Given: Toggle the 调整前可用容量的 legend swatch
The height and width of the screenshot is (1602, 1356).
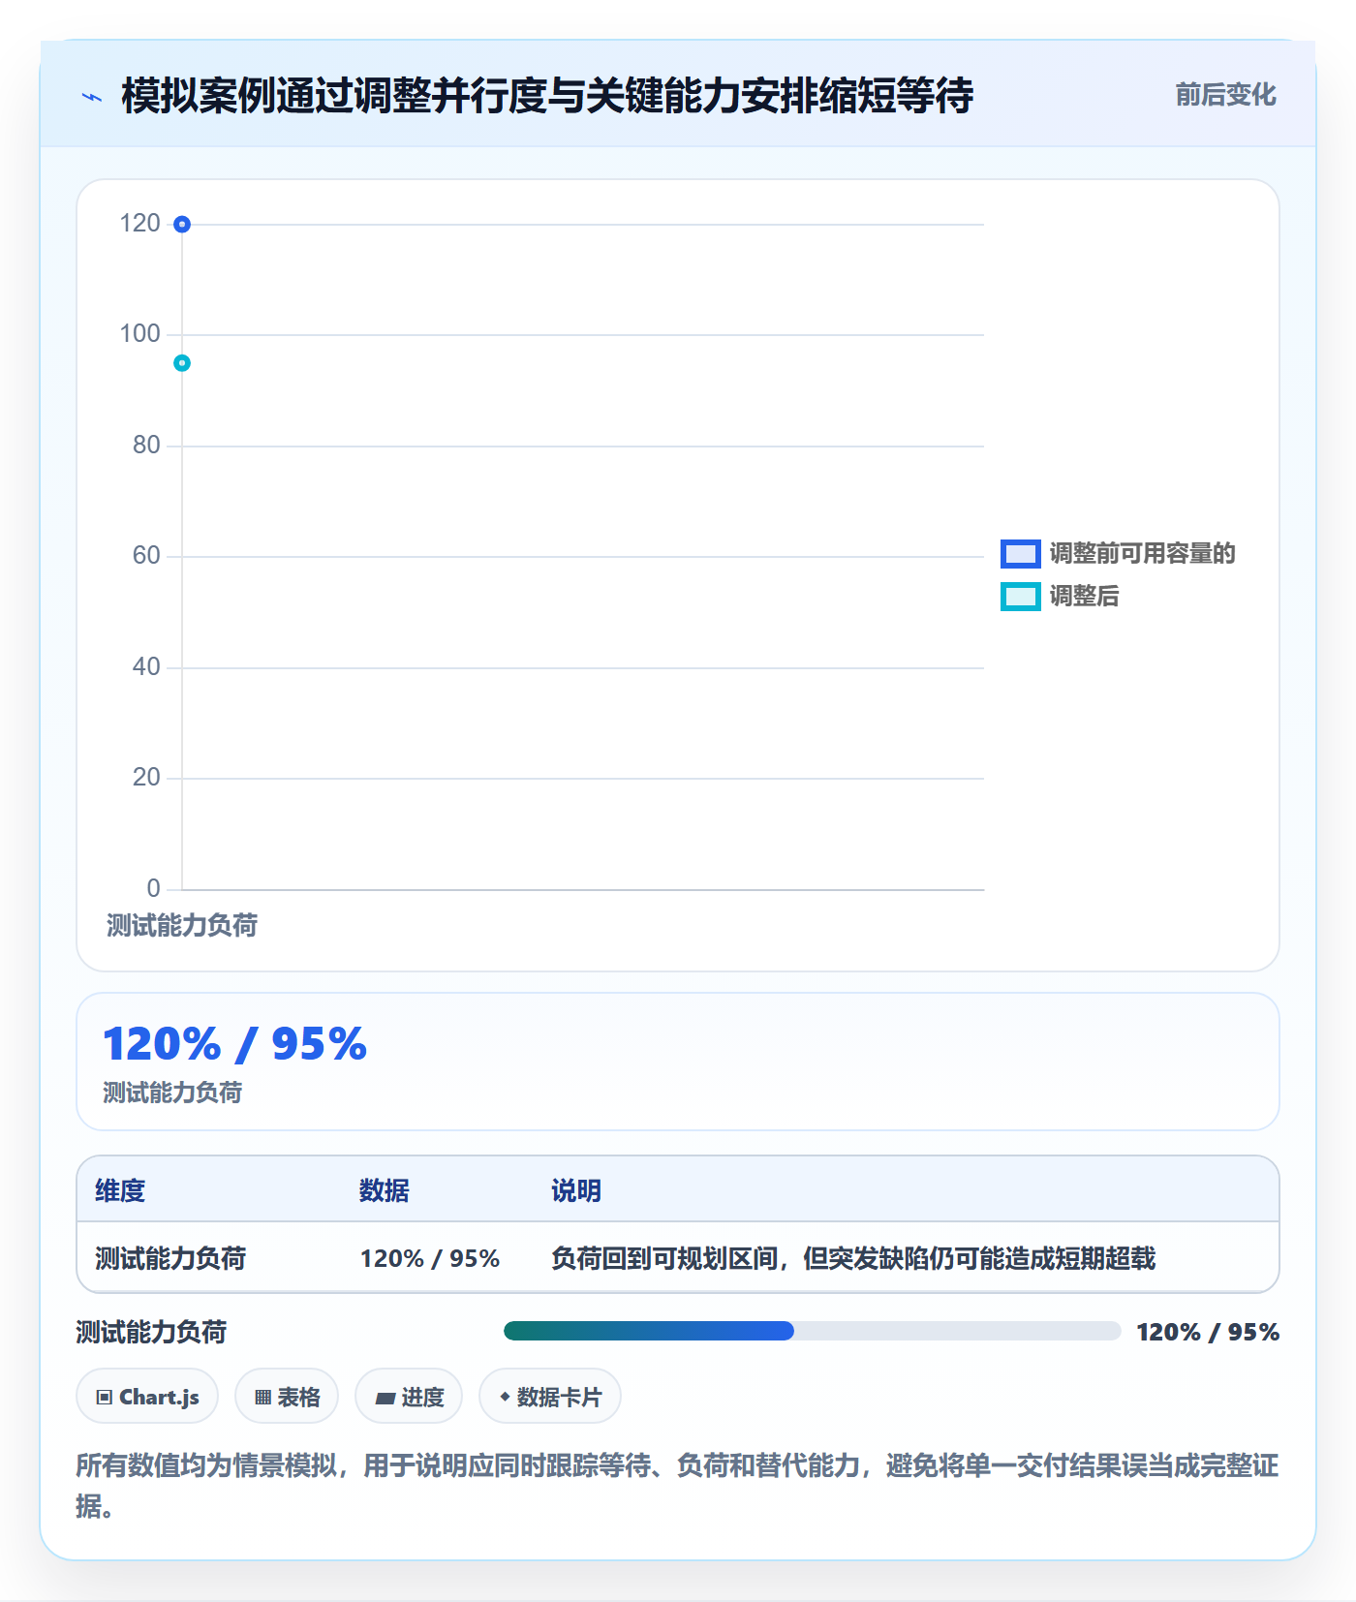Looking at the screenshot, I should coord(1020,554).
